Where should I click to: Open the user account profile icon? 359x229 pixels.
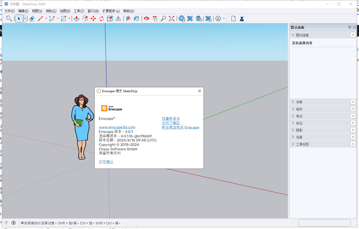218,18
